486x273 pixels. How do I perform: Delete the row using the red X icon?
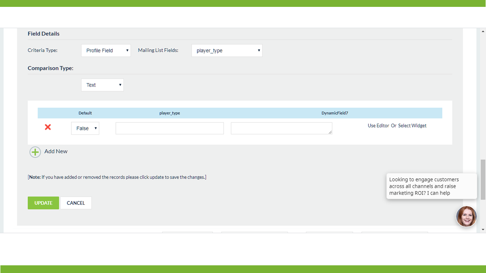coord(47,127)
